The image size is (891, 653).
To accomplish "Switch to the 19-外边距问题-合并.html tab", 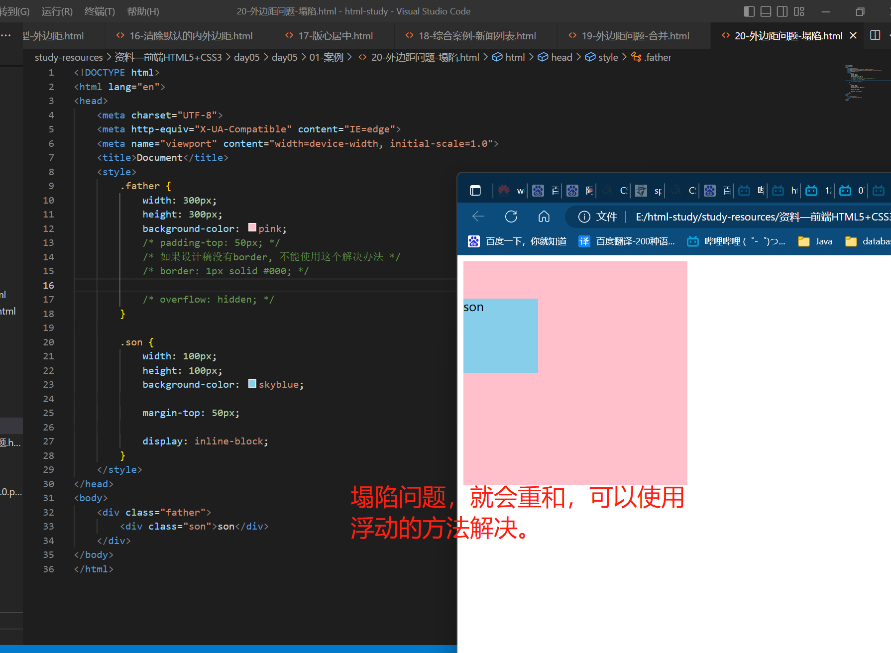I will (x=634, y=36).
